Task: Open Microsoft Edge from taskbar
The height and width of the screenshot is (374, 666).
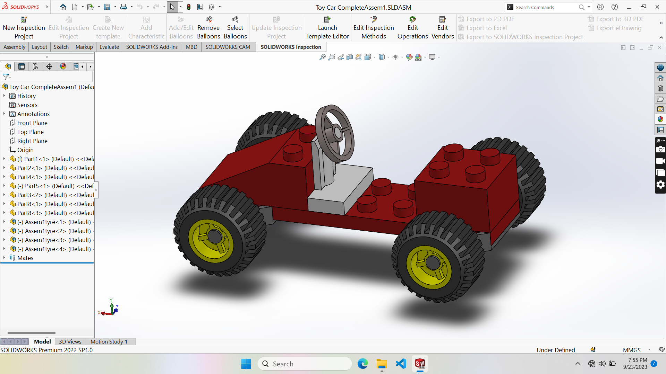Action: (363, 364)
